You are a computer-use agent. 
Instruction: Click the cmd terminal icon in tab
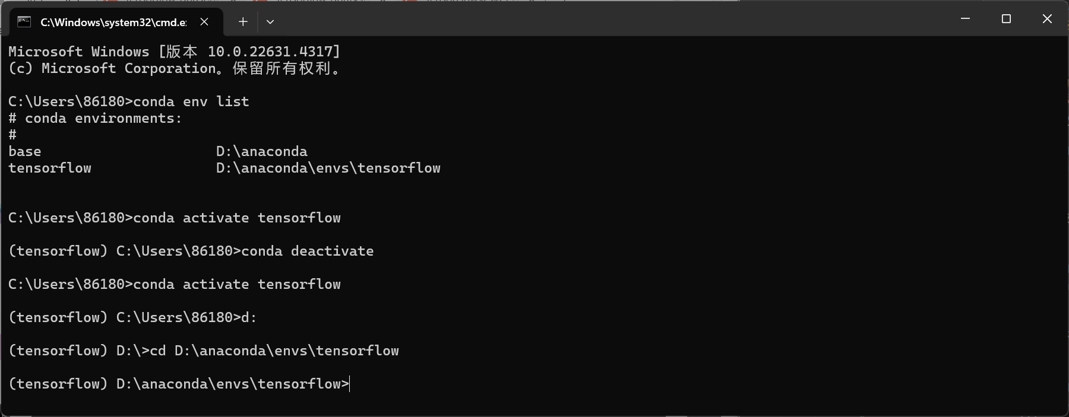coord(24,22)
